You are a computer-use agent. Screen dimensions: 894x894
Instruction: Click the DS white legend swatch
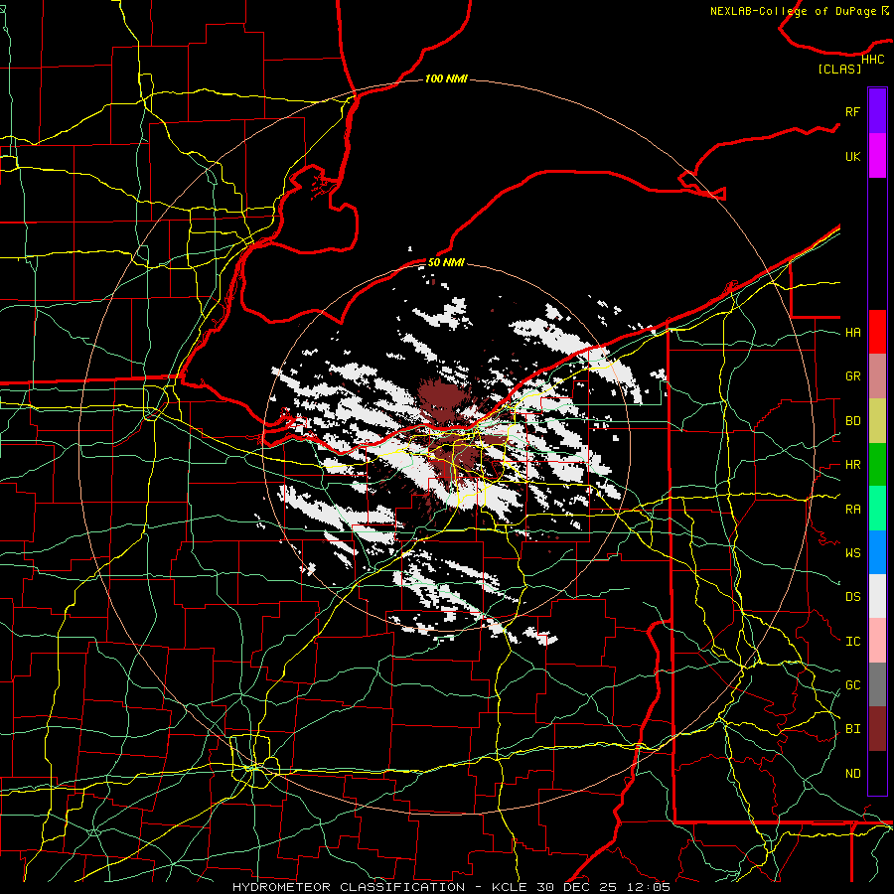click(877, 596)
